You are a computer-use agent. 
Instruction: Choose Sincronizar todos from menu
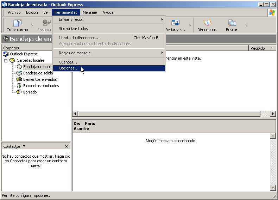[109, 29]
